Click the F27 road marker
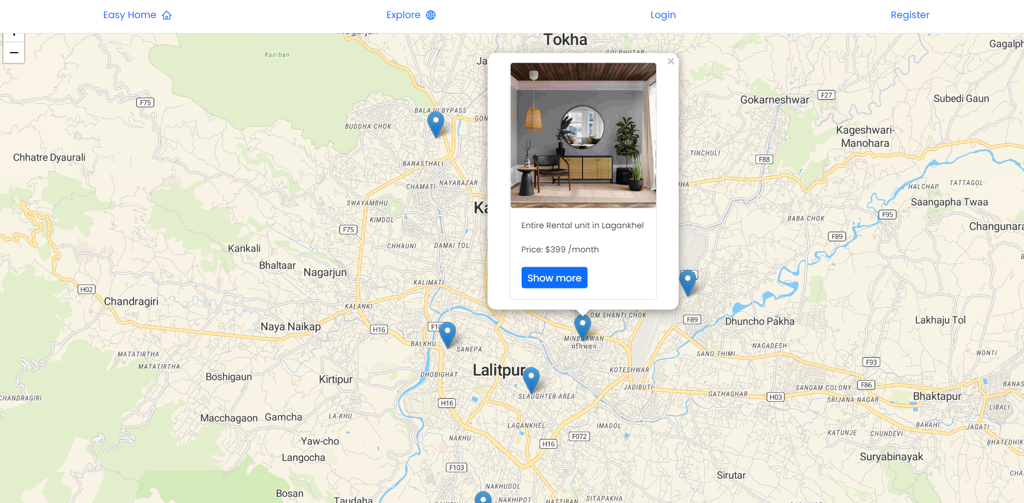The width and height of the screenshot is (1024, 503). (826, 95)
